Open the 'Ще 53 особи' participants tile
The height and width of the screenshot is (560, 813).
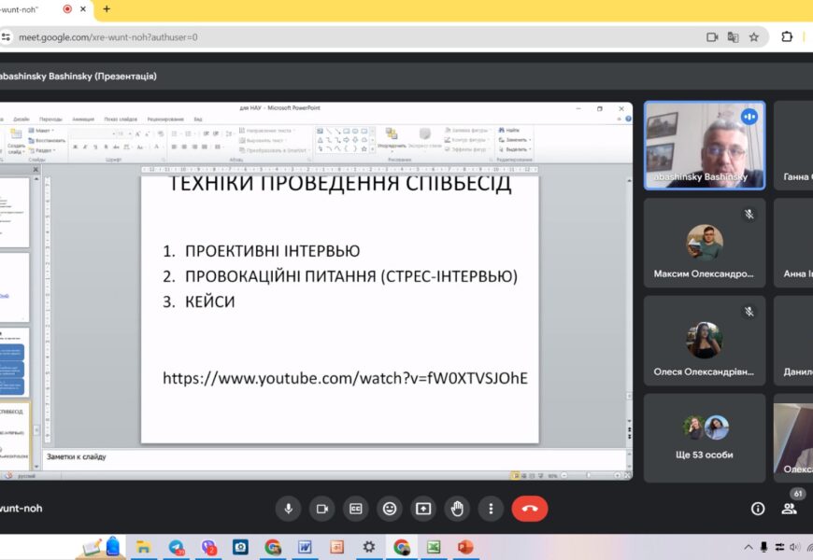(x=705, y=437)
